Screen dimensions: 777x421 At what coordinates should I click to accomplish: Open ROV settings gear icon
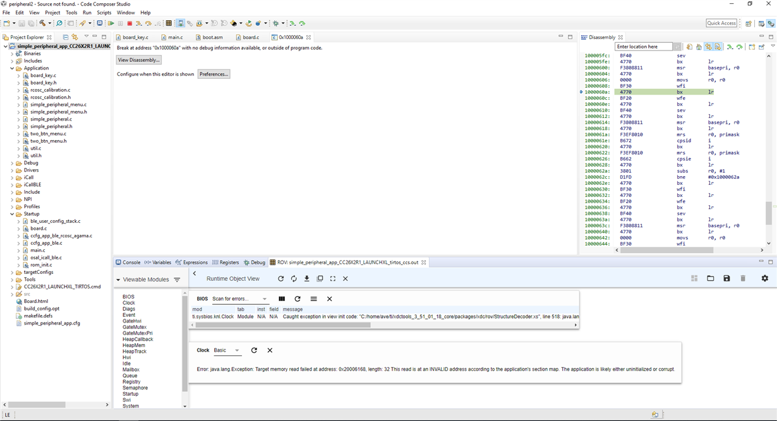coord(765,278)
